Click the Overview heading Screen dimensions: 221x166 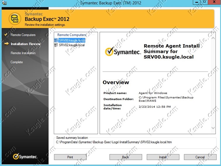tap(116, 82)
